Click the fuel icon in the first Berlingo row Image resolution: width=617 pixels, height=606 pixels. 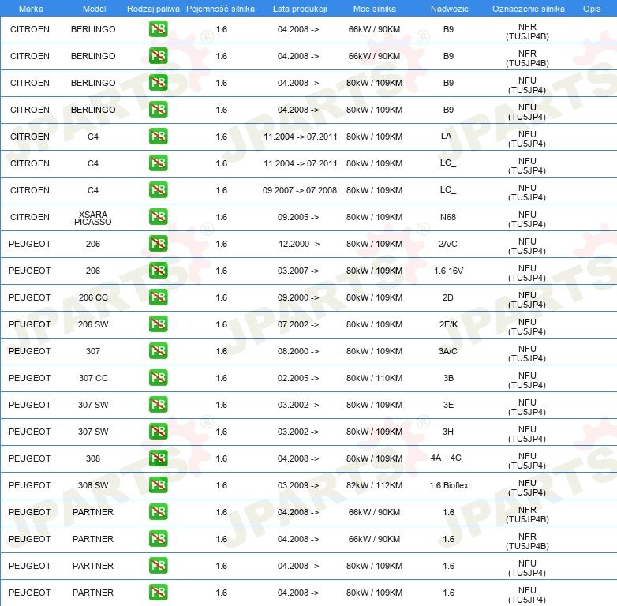coord(158,29)
